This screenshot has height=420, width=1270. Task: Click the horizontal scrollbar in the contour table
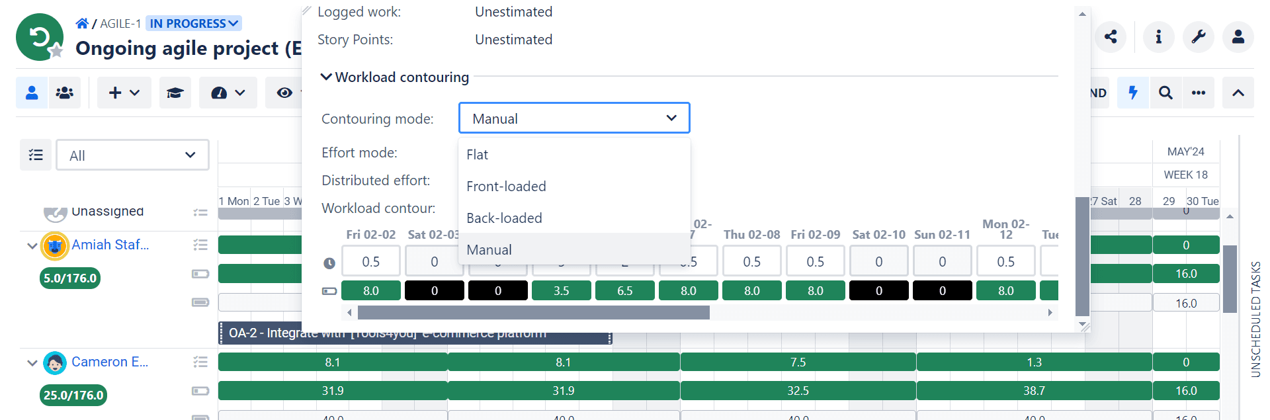pyautogui.click(x=533, y=312)
